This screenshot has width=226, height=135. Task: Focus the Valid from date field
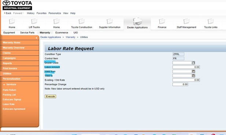coord(182,71)
